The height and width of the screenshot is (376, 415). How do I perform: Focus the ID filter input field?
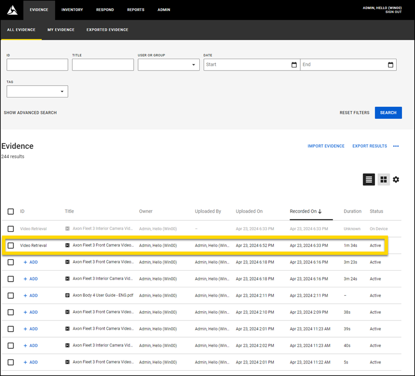click(x=37, y=65)
